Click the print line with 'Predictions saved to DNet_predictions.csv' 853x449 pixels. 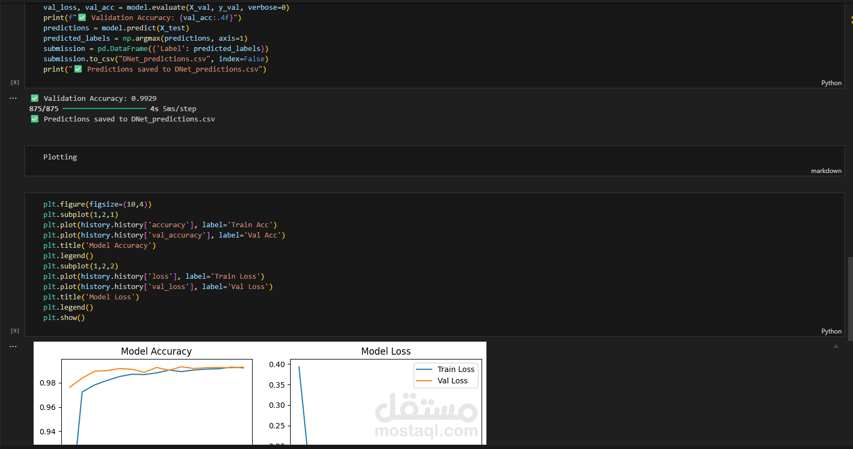point(155,69)
